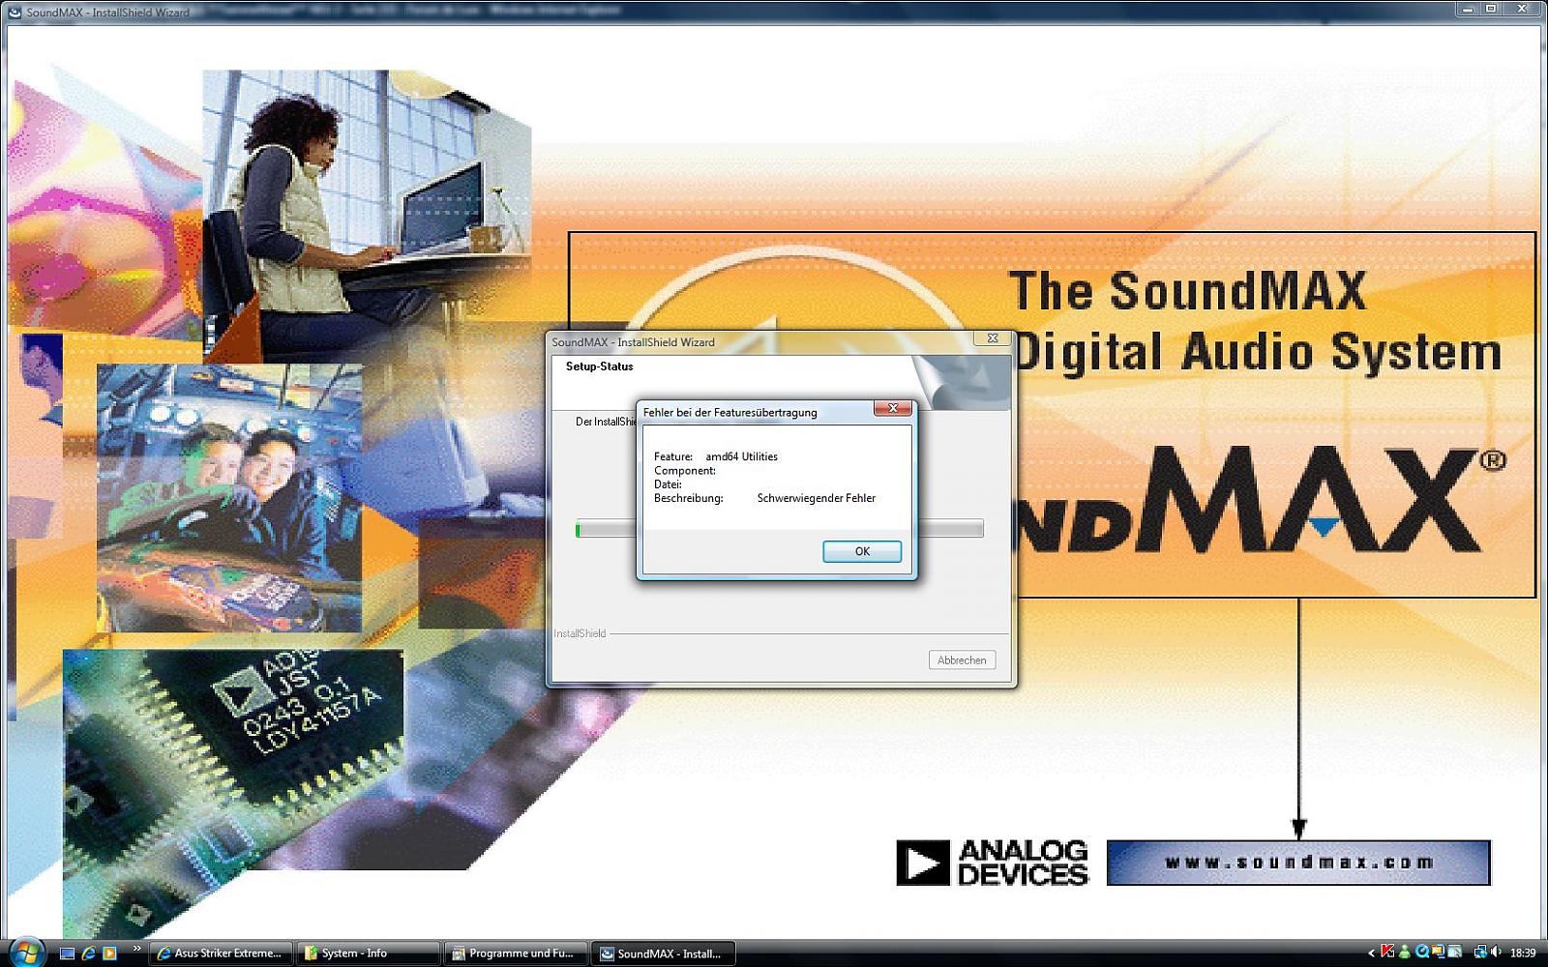This screenshot has height=967, width=1548.
Task: Launch Windows Media Player from Quick Launch
Action: [109, 953]
